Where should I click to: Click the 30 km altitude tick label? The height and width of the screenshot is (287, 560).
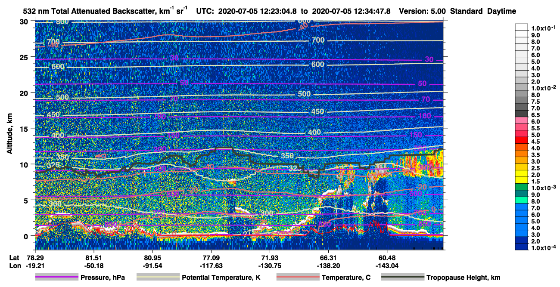point(24,21)
